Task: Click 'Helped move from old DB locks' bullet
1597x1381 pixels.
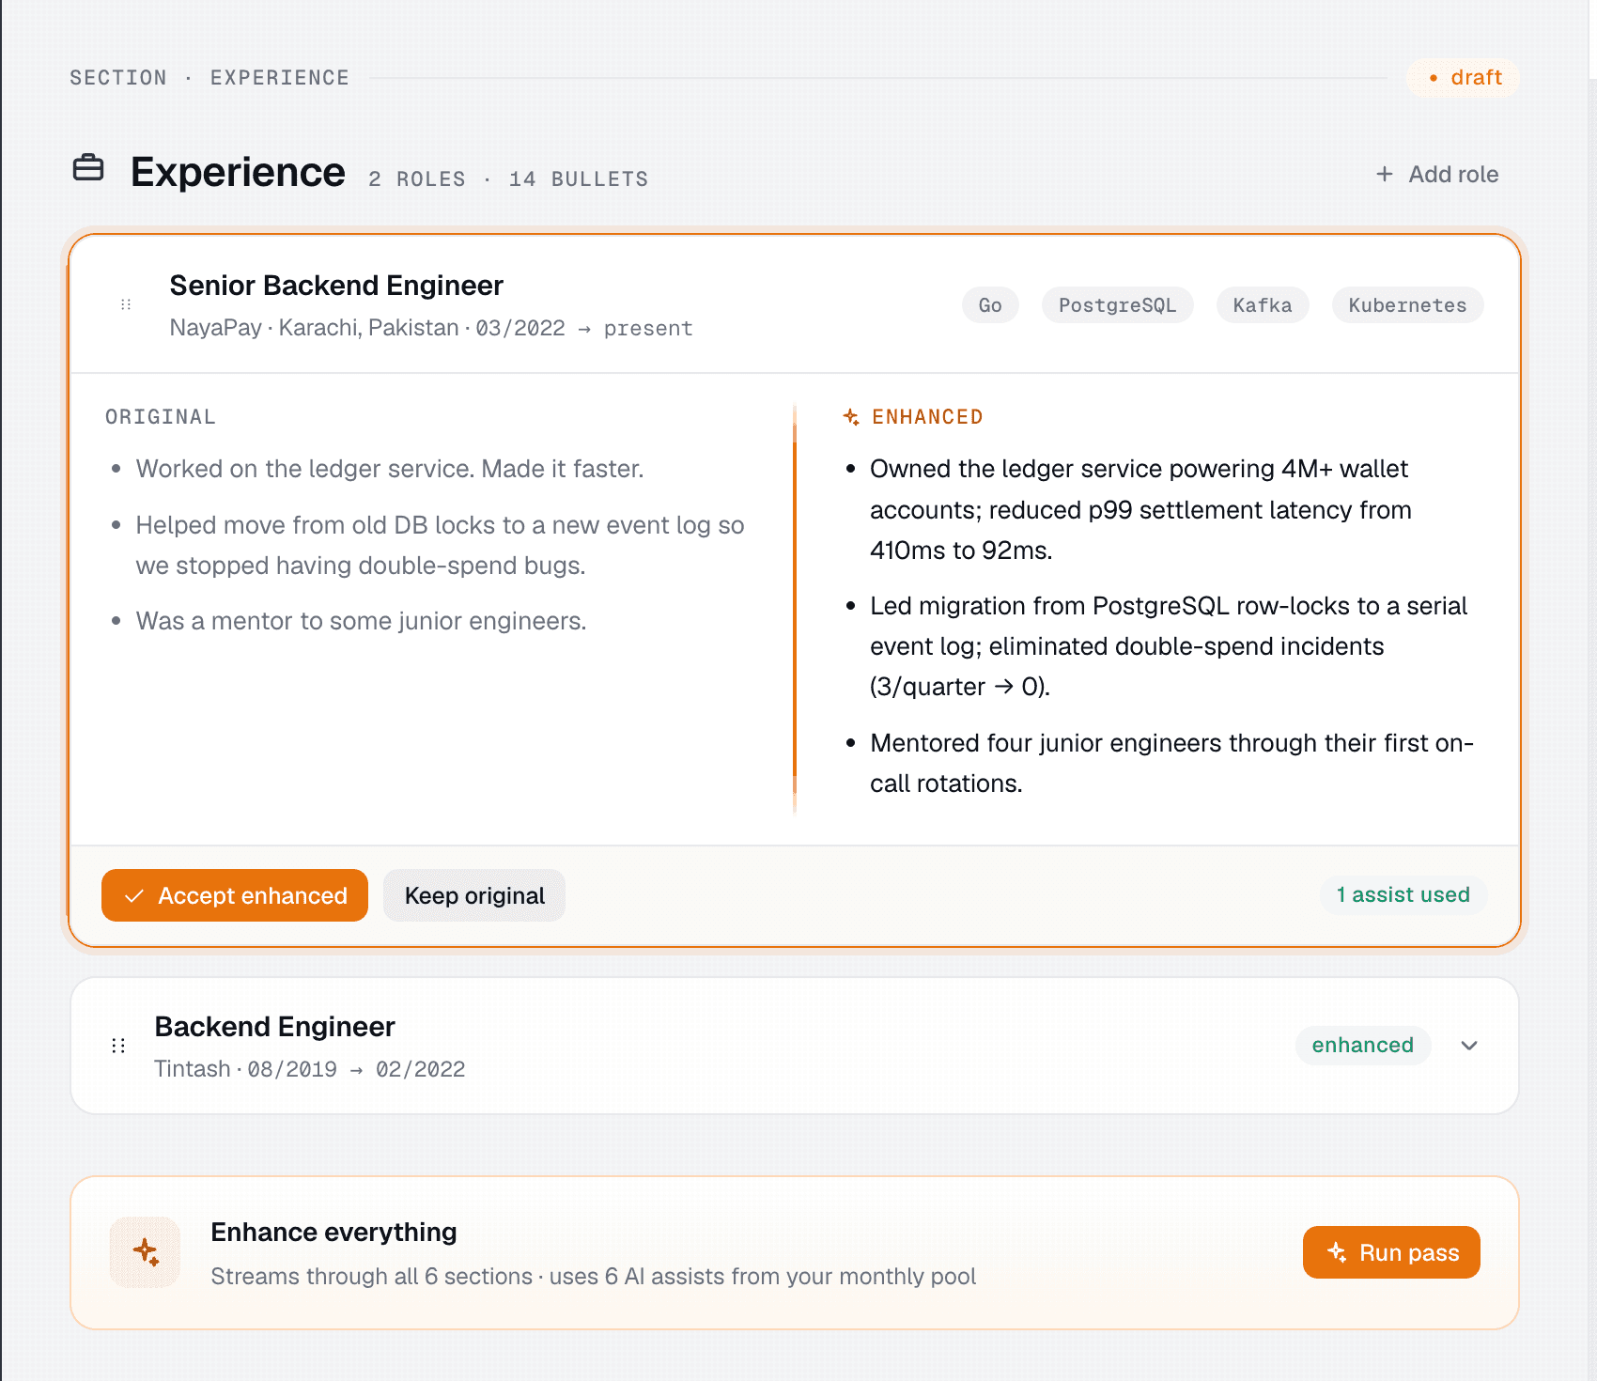Action: (x=440, y=545)
